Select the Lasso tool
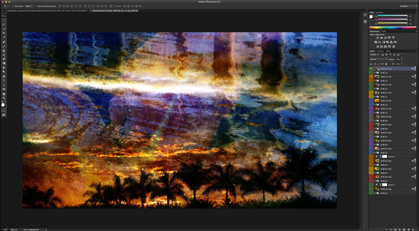 (x=4, y=24)
